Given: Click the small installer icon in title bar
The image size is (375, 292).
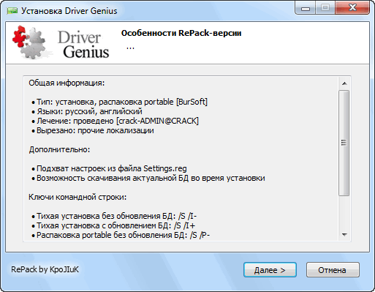Looking at the screenshot, I should pos(12,11).
